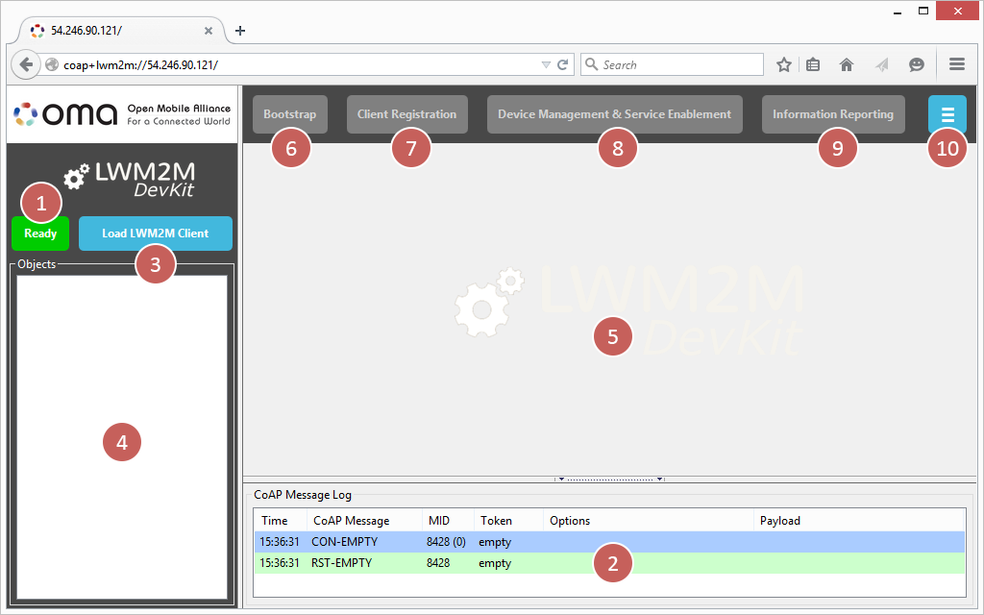This screenshot has height=615, width=984.
Task: Go to the browser home page
Action: [x=847, y=64]
